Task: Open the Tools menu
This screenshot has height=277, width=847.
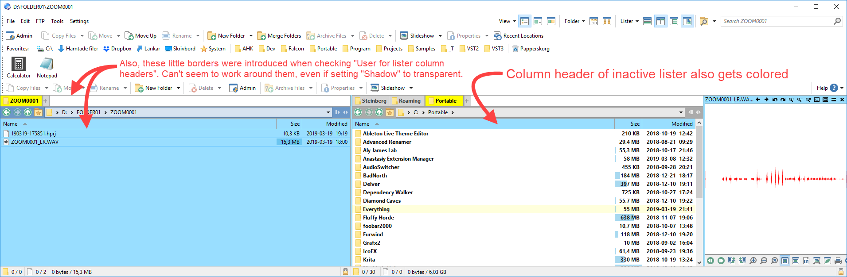Action: (57, 21)
